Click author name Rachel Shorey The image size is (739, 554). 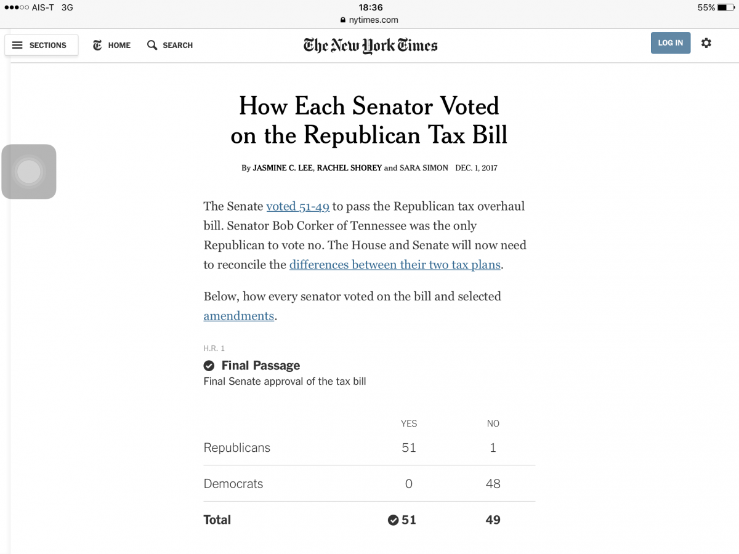coord(349,168)
